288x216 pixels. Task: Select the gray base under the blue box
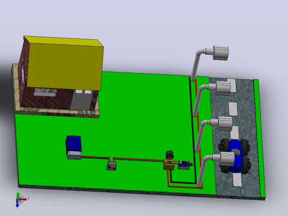coord(74,155)
